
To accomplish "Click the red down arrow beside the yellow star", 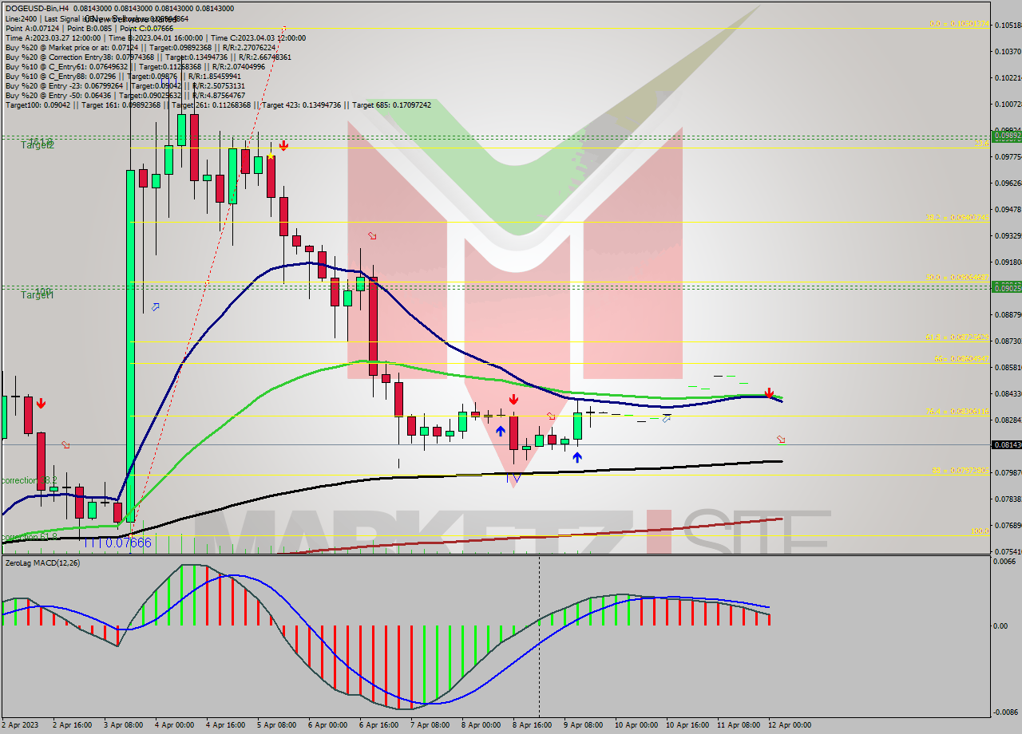I will tap(283, 146).
